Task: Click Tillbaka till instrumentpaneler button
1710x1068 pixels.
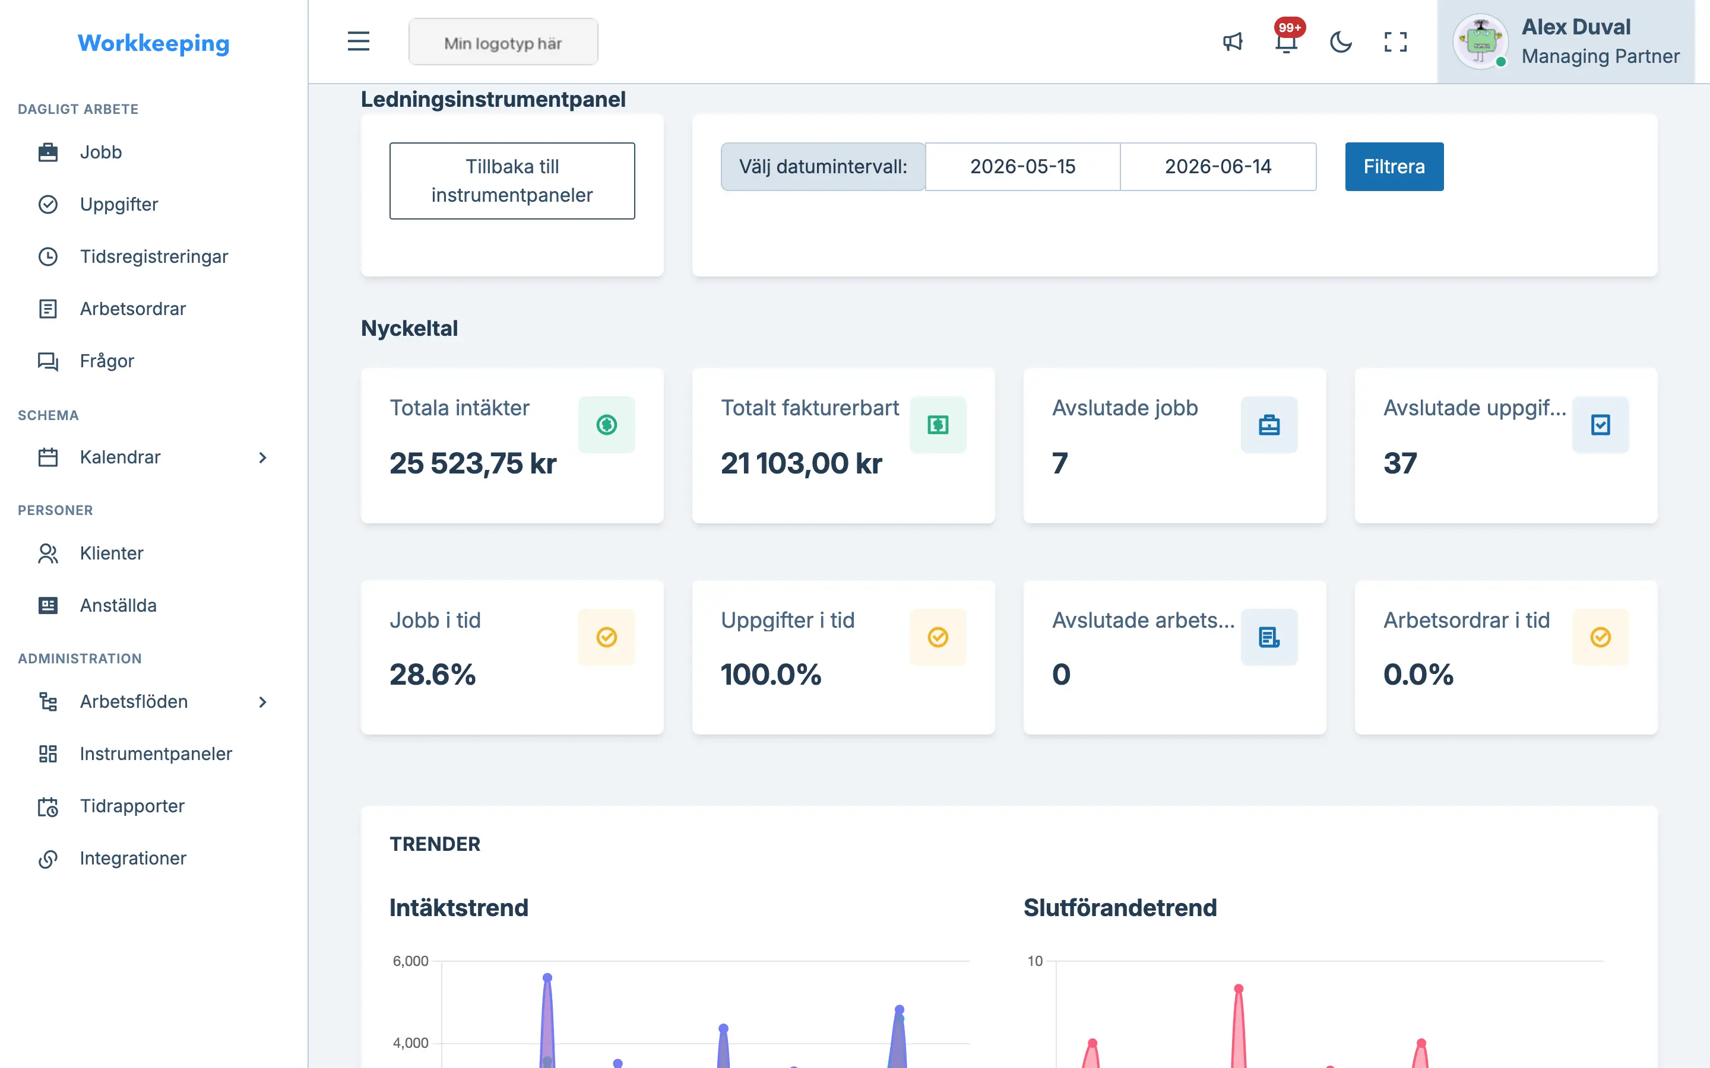Action: [512, 181]
